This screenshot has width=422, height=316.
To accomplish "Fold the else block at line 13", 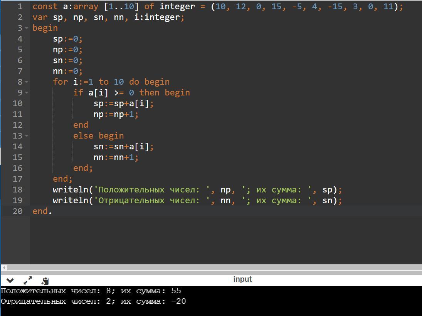I will pos(27,136).
